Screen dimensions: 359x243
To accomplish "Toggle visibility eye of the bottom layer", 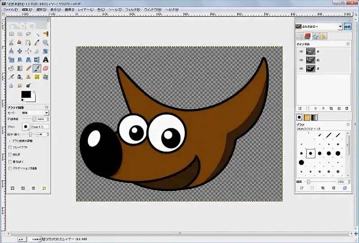I will coord(301,69).
